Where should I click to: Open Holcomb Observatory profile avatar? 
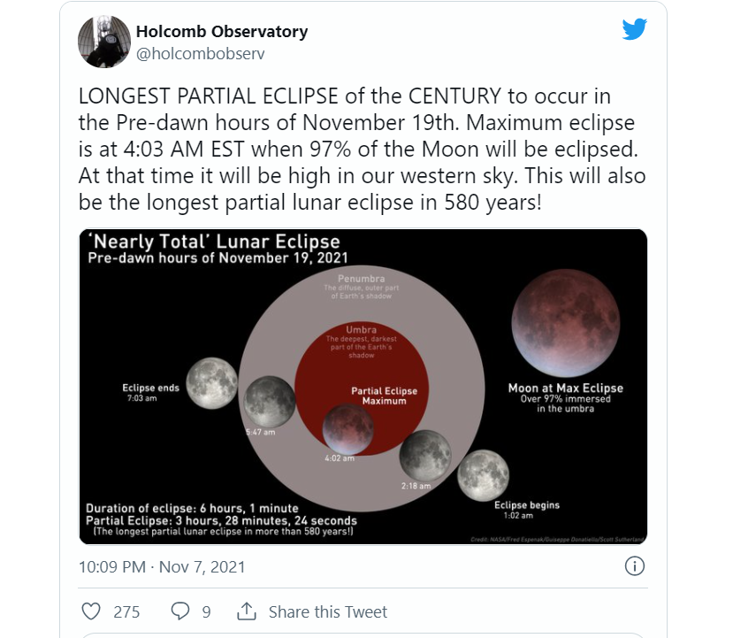click(103, 42)
